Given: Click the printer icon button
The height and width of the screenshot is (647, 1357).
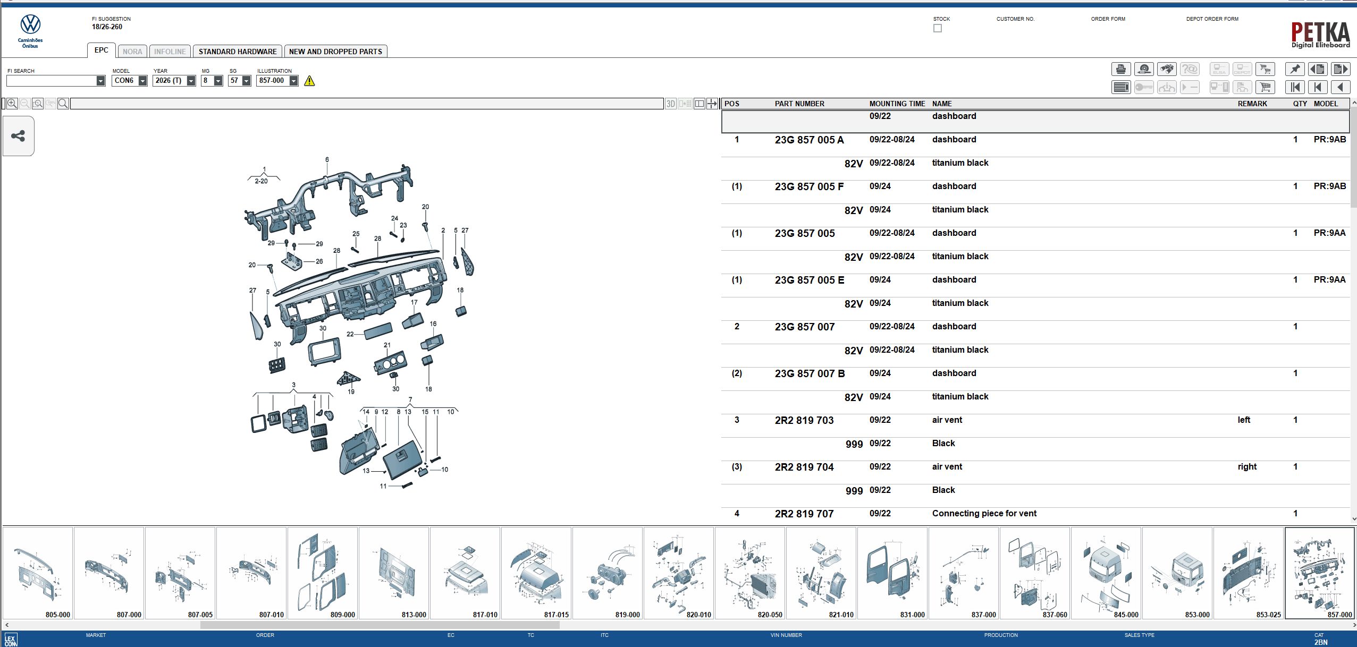Looking at the screenshot, I should point(1121,69).
